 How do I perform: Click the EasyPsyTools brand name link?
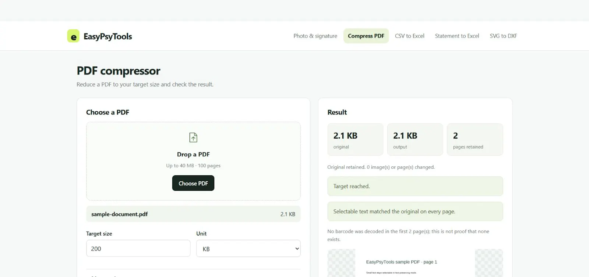pyautogui.click(x=107, y=36)
